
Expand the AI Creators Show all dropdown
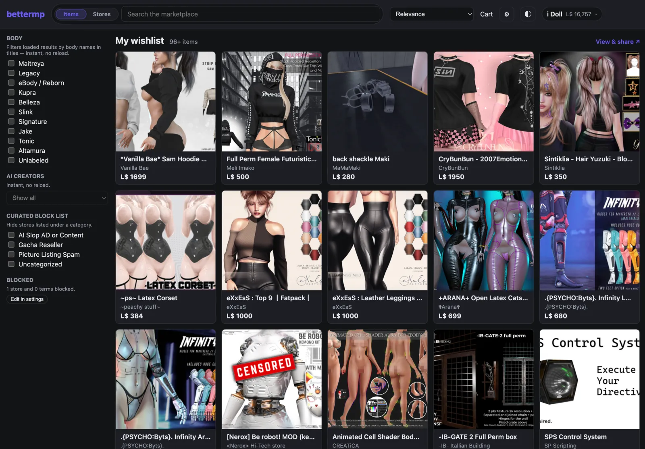coord(57,198)
